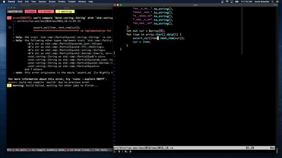Image resolution: width=282 pixels, height=158 pixels.
Task: Click the Wi-Fi status icon
Action: pos(227,2)
